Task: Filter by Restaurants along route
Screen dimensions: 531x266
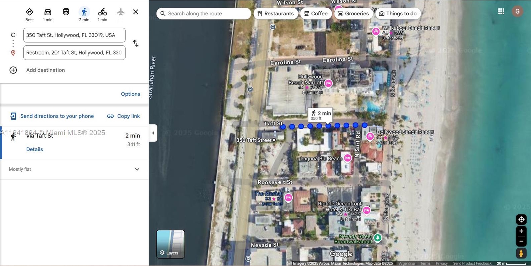Action: 275,14
